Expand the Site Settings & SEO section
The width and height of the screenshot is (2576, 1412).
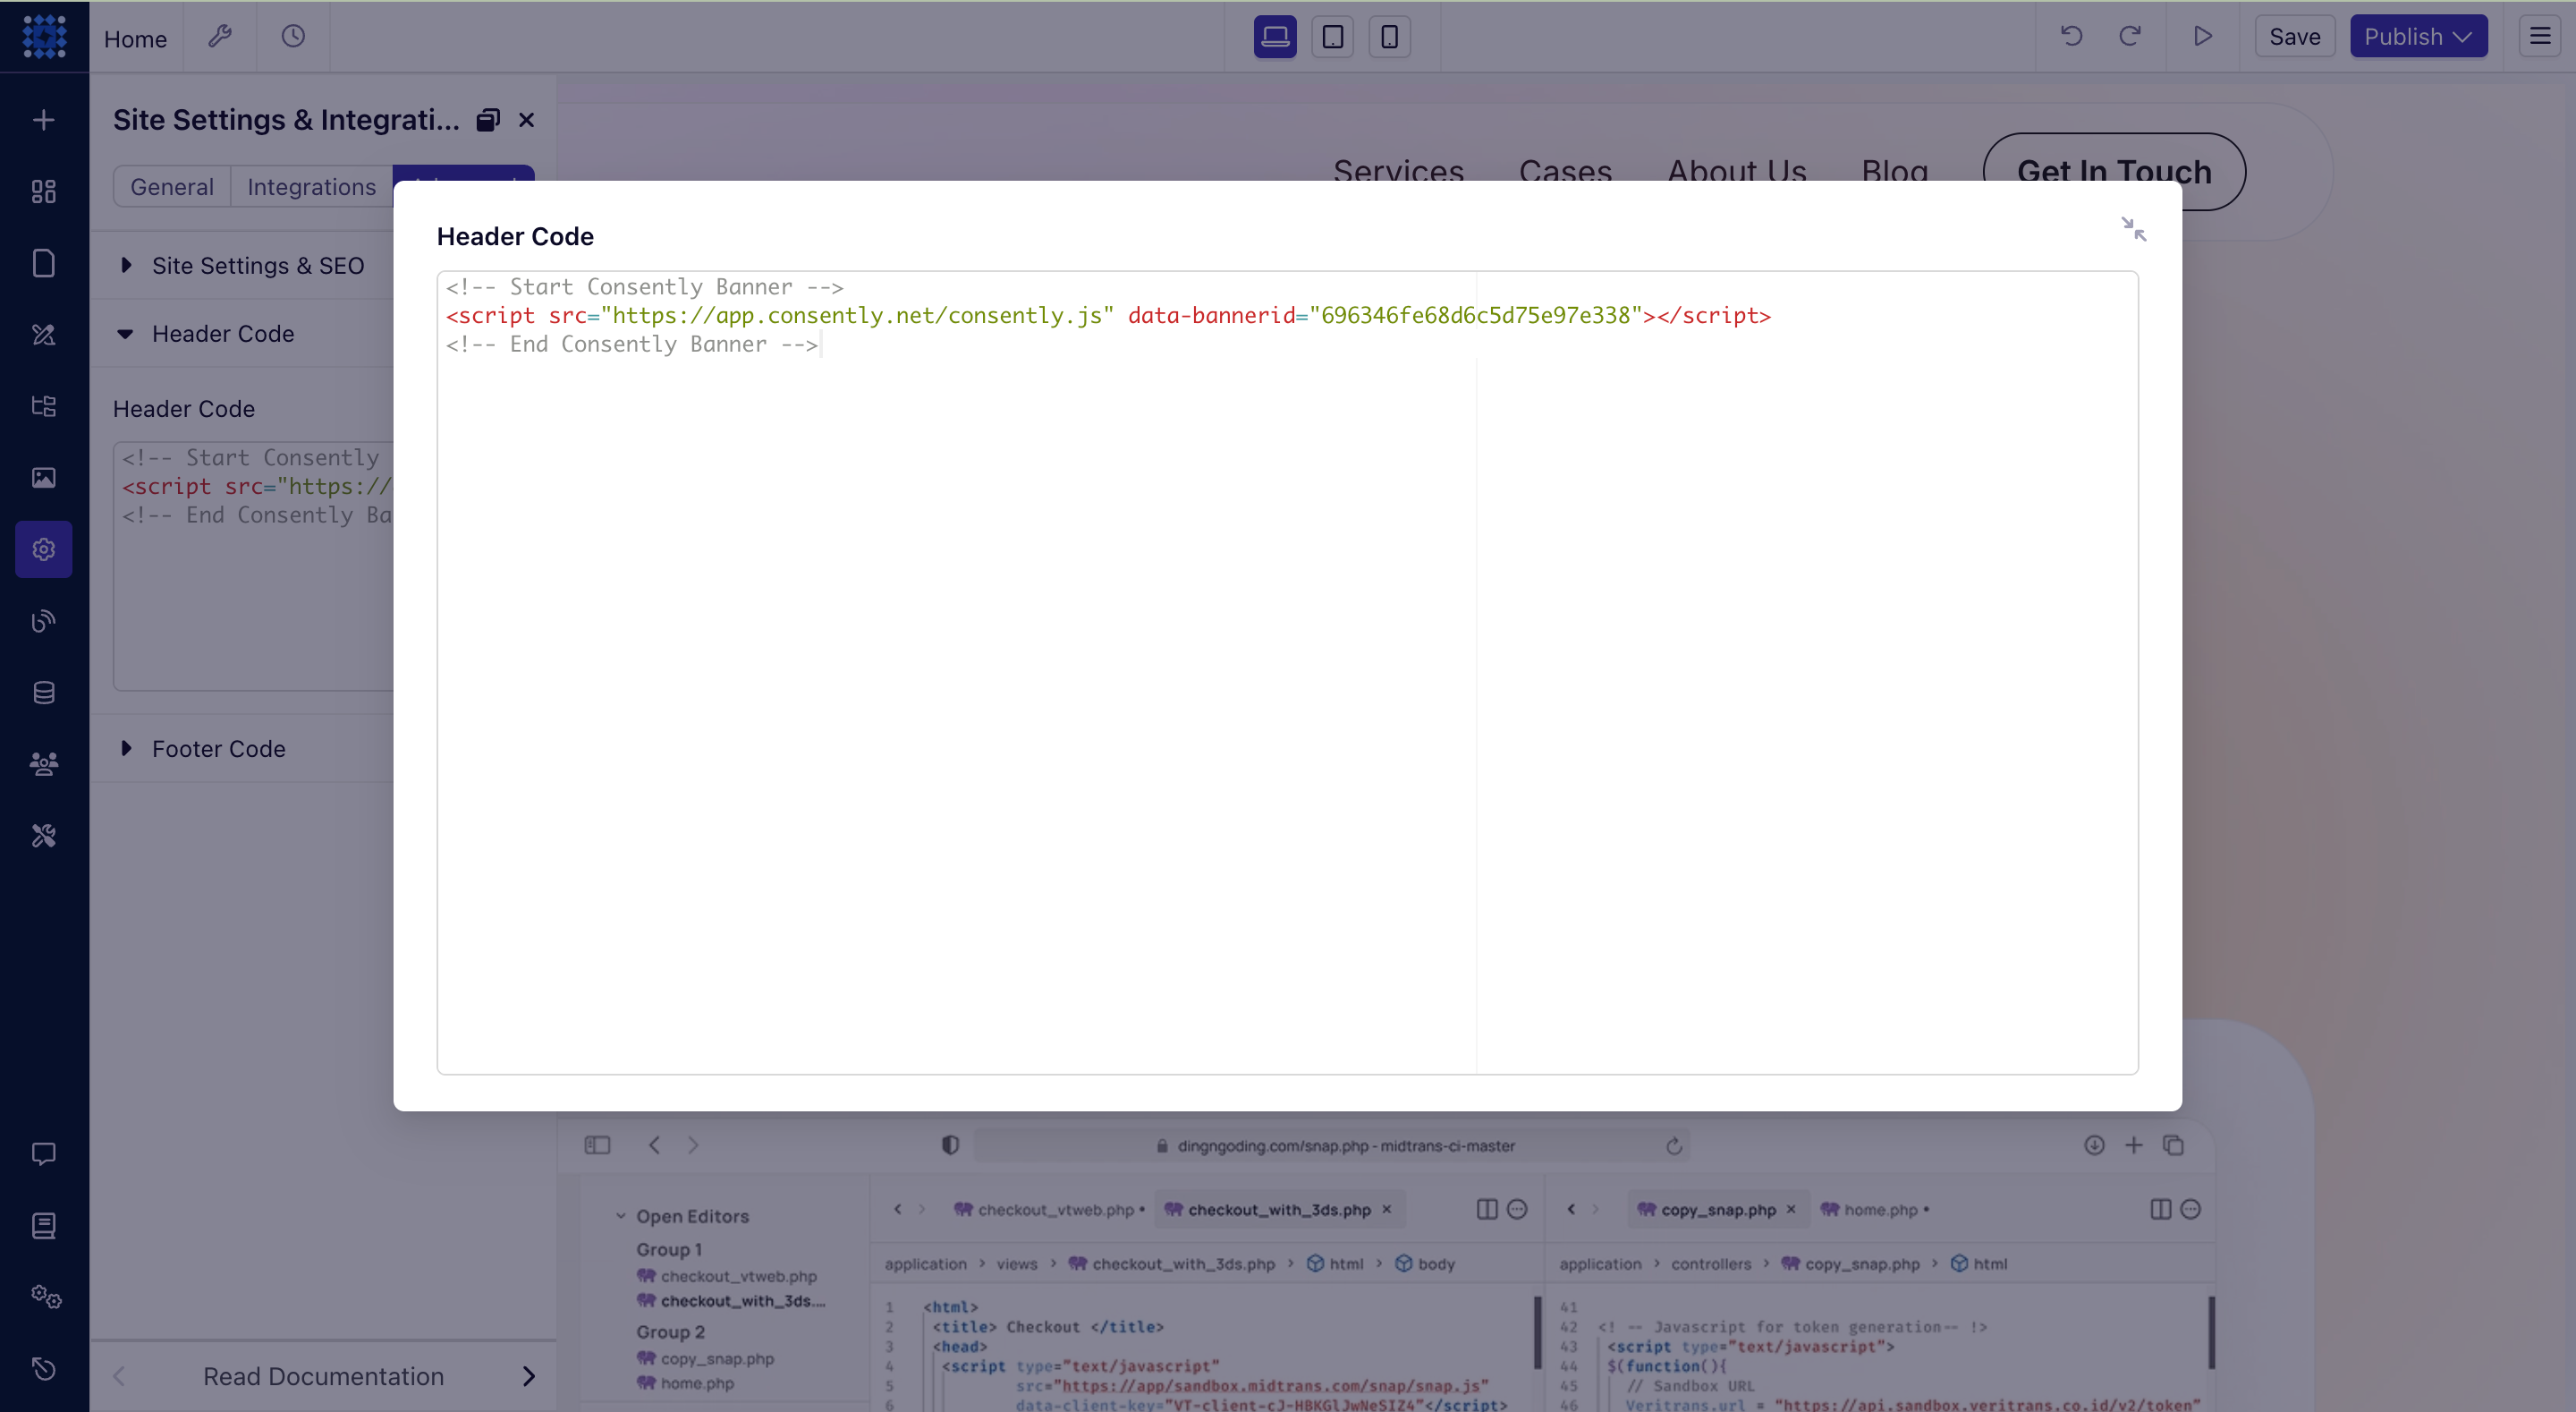click(257, 265)
